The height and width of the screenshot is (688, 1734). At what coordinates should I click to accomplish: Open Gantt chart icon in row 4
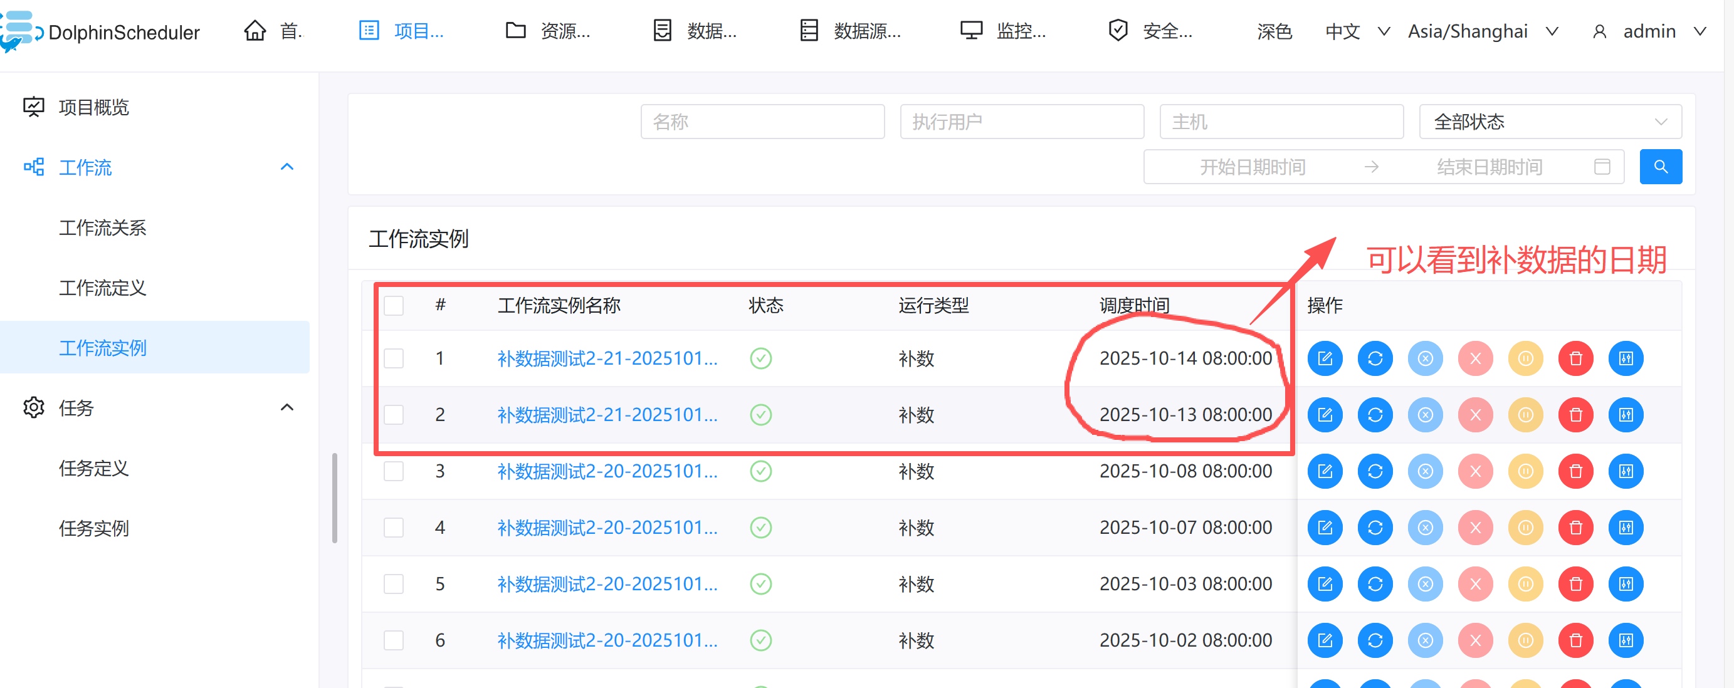(1625, 528)
